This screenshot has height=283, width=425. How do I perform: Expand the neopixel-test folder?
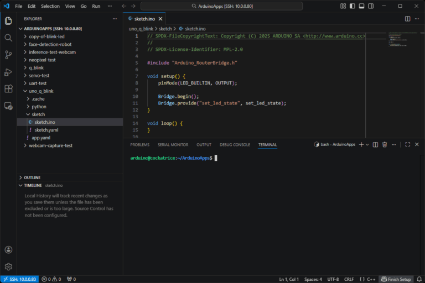point(70,60)
